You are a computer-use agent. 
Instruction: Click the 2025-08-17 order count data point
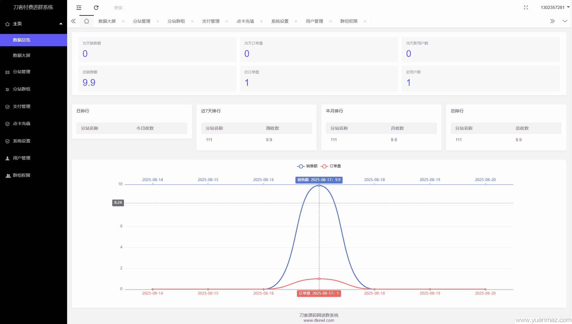tap(319, 279)
